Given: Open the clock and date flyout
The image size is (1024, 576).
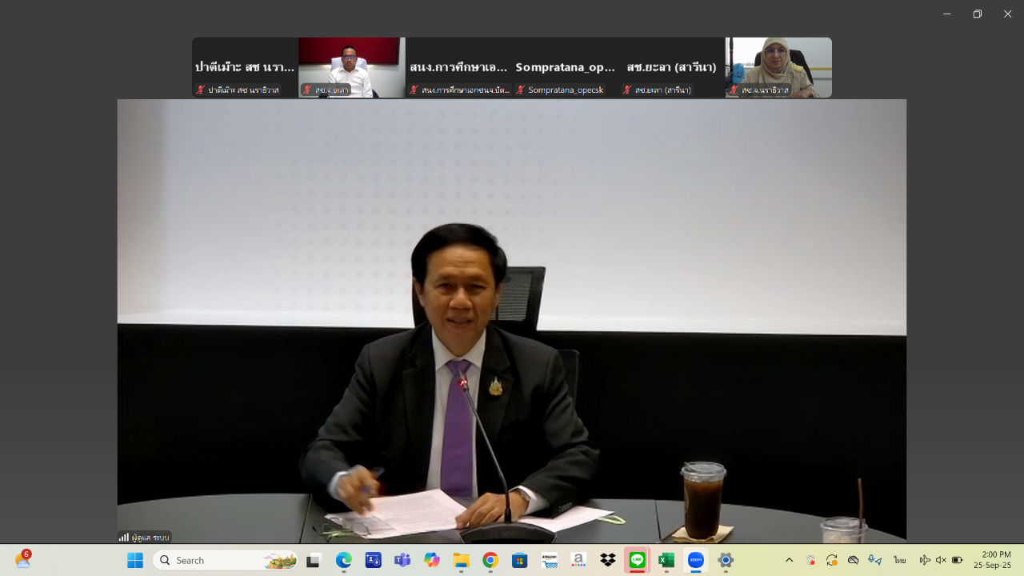Looking at the screenshot, I should tap(992, 560).
